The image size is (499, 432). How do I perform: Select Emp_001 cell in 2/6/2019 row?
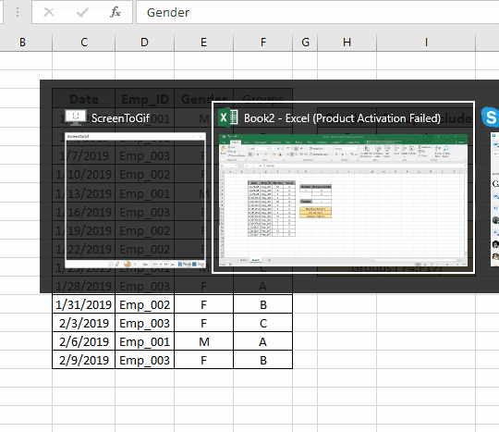pyautogui.click(x=144, y=341)
